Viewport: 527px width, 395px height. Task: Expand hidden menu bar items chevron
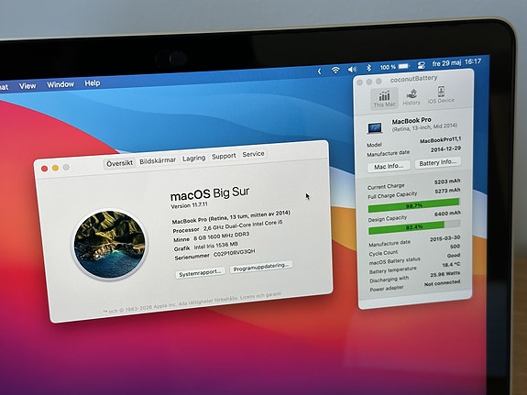pos(319,71)
